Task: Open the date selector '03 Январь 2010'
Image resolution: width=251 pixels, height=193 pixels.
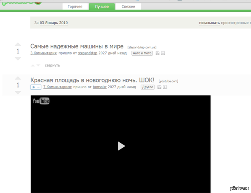Action: (54, 23)
